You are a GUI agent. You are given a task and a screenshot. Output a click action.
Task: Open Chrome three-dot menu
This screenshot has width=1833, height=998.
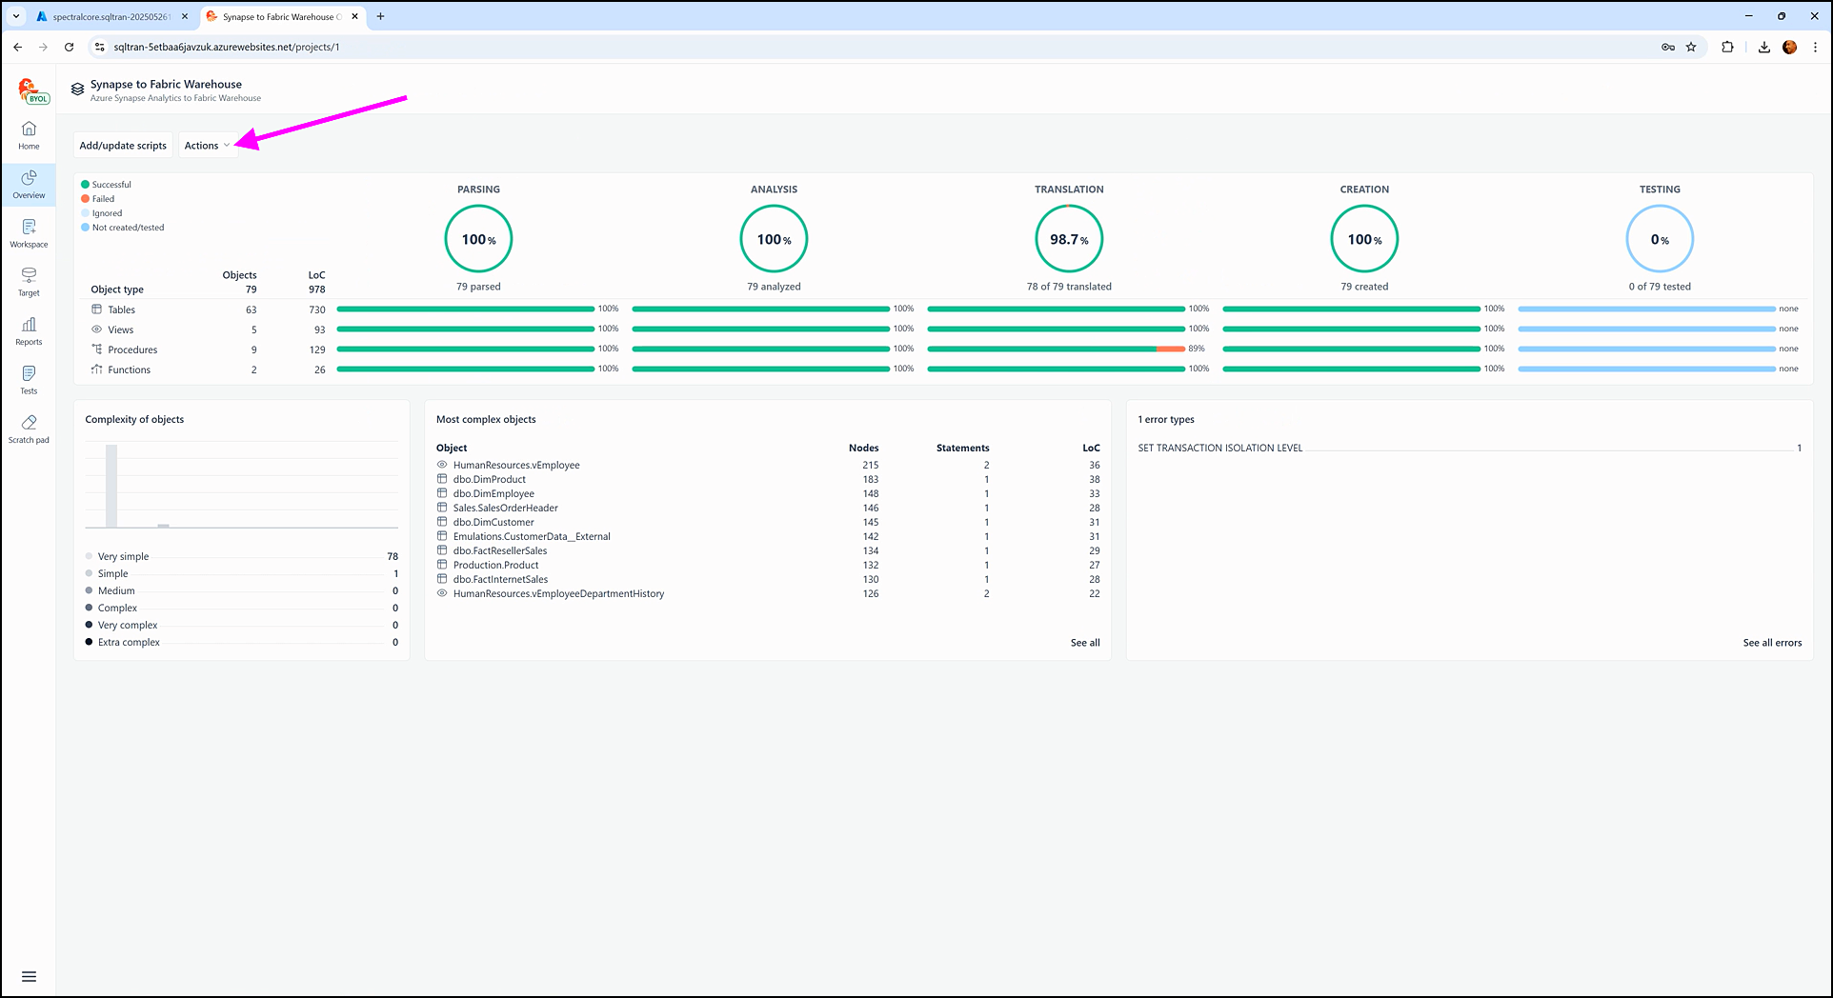[1815, 47]
